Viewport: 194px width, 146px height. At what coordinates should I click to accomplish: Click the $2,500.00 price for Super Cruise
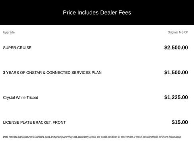(176, 47)
